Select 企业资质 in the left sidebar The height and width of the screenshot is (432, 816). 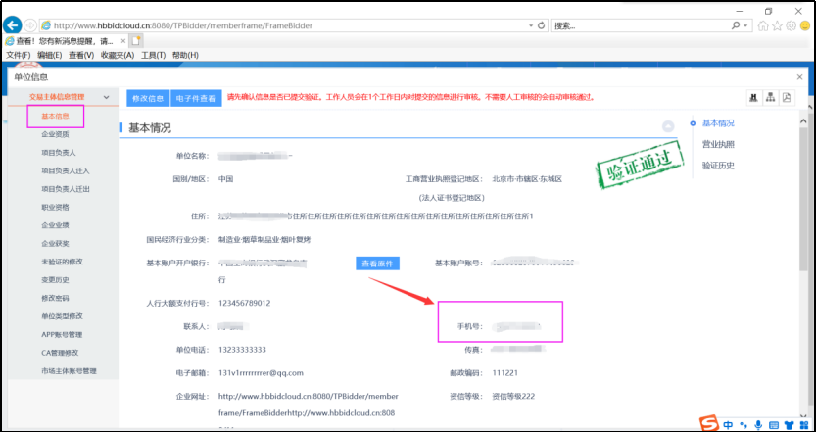click(x=55, y=134)
